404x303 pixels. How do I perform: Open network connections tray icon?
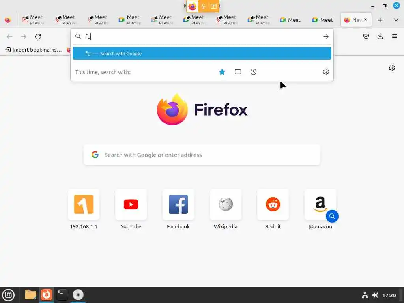pyautogui.click(x=365, y=295)
